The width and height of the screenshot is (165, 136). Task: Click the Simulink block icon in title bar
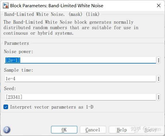click(5, 6)
